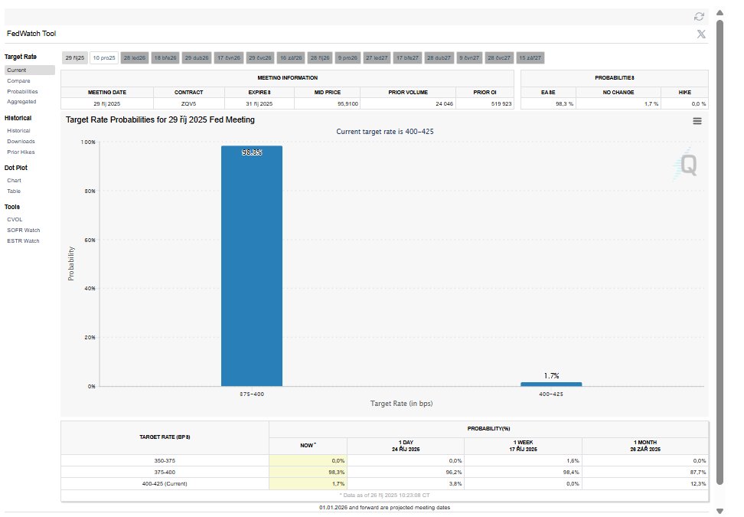Select the 16 zář26 meeting tab
The width and height of the screenshot is (744, 517).
coord(291,58)
